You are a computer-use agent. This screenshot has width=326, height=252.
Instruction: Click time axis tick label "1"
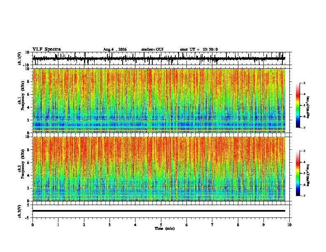(x=58, y=225)
